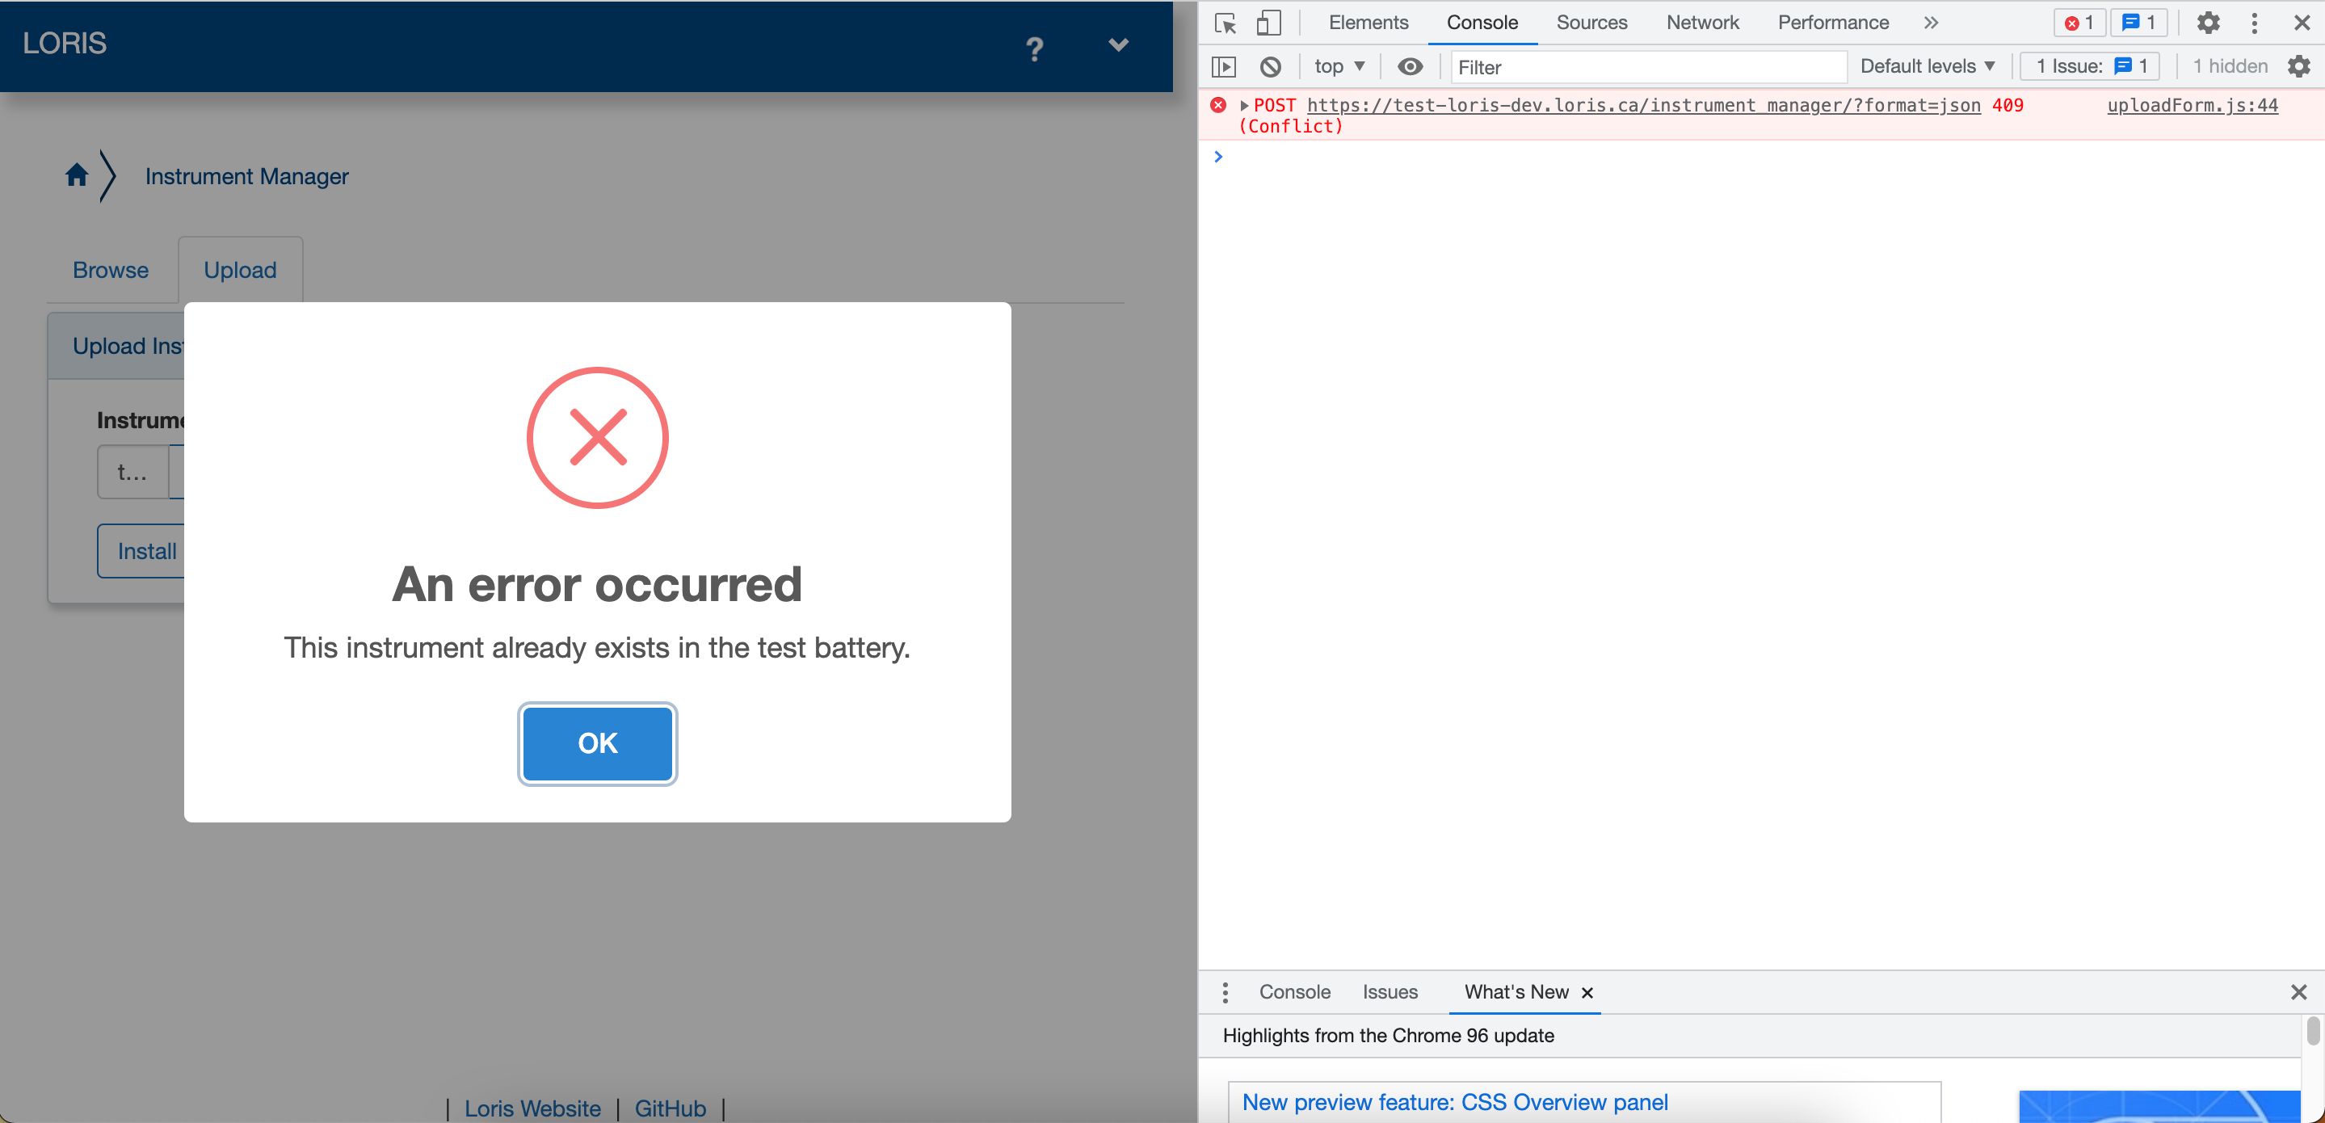Toggle the device toolbar in DevTools

point(1269,23)
